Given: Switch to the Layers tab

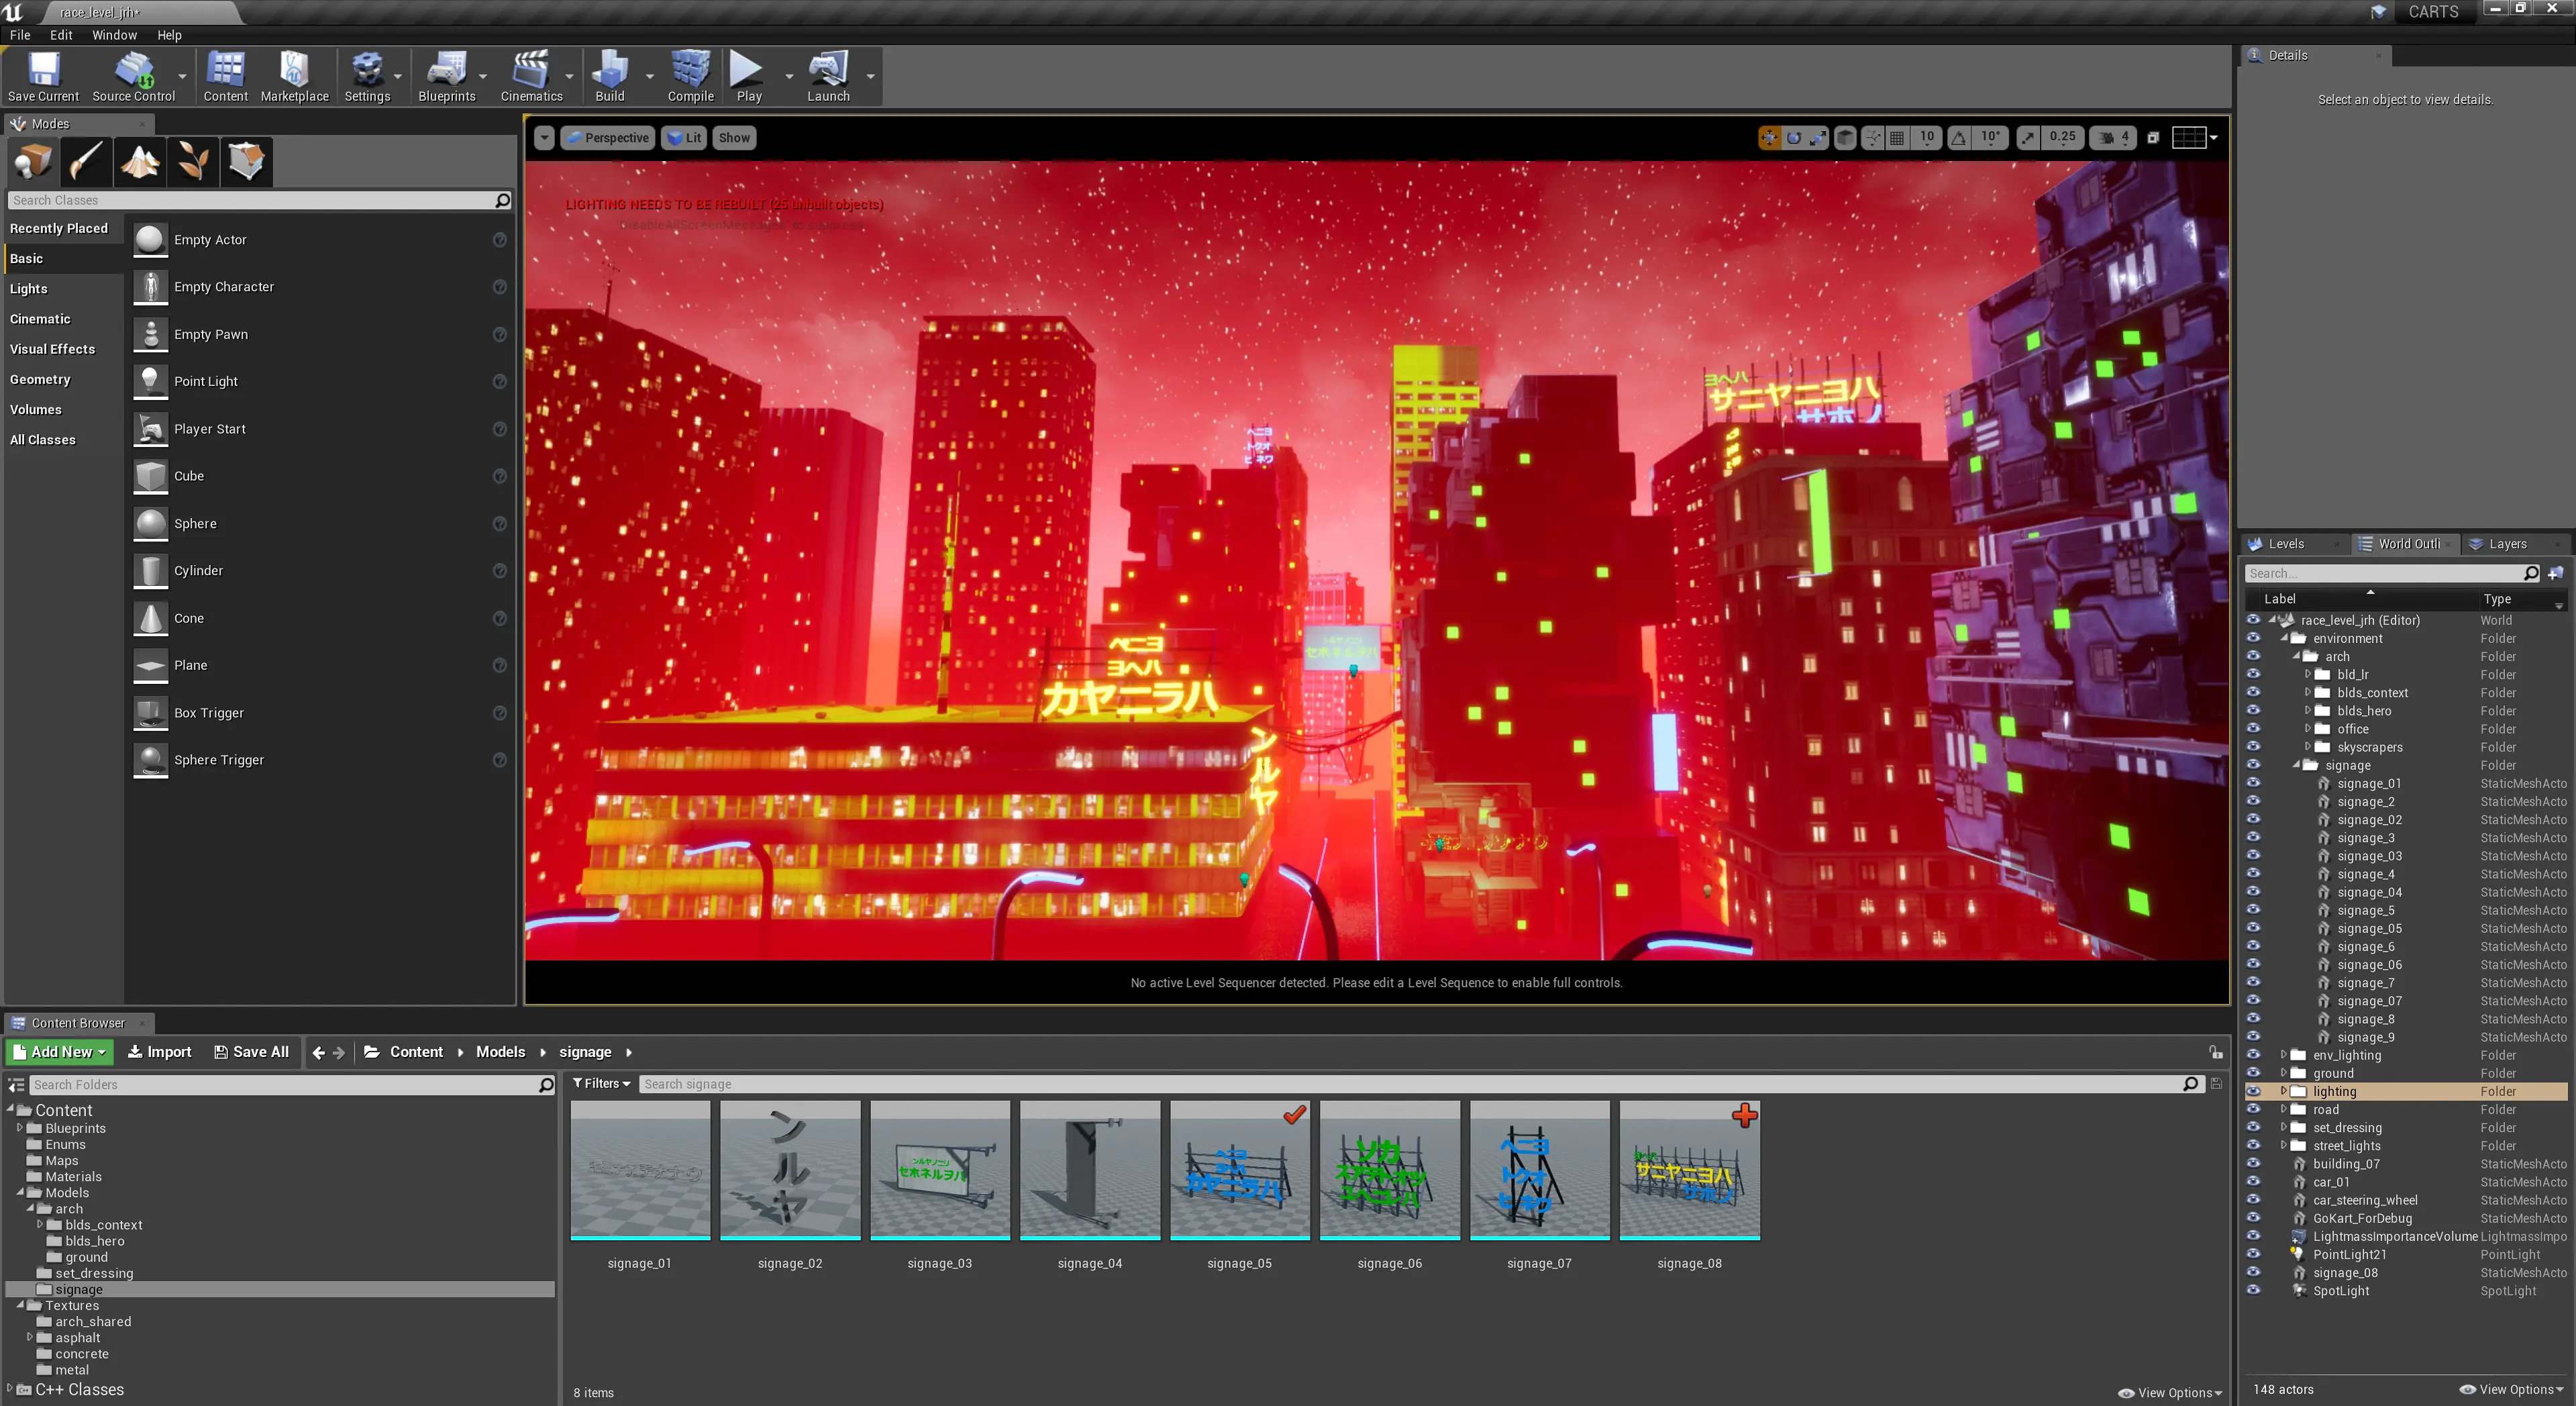Looking at the screenshot, I should click(x=2506, y=544).
